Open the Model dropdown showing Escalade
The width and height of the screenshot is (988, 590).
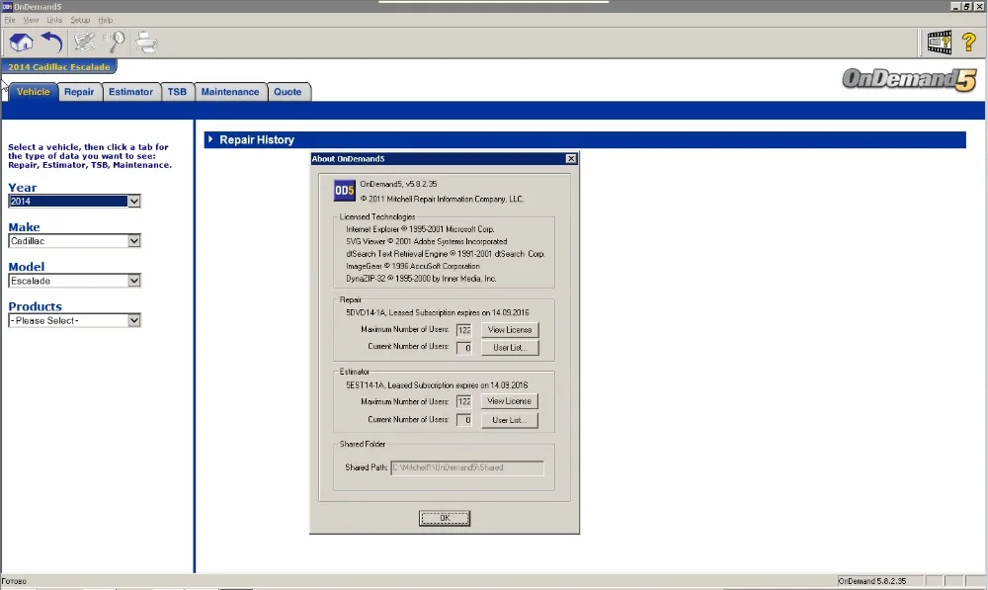(134, 281)
